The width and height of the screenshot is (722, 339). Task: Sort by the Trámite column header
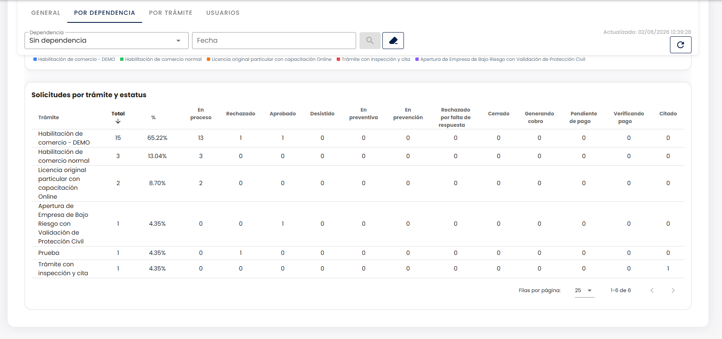pyautogui.click(x=49, y=118)
